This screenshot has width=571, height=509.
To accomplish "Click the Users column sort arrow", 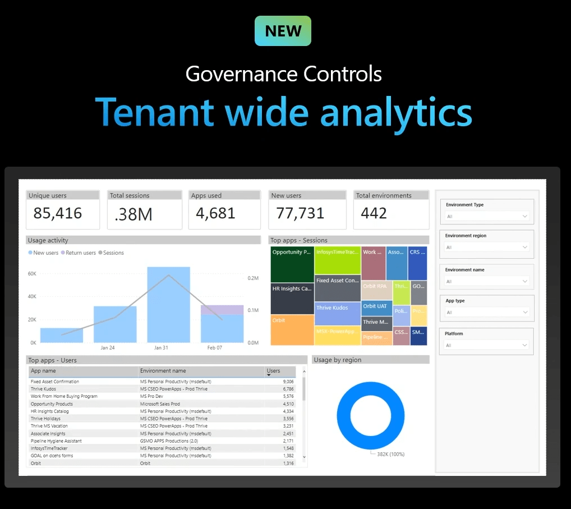I will tap(269, 375).
